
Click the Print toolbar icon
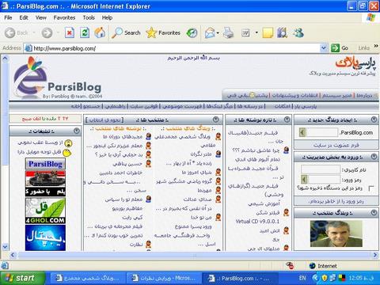228,33
